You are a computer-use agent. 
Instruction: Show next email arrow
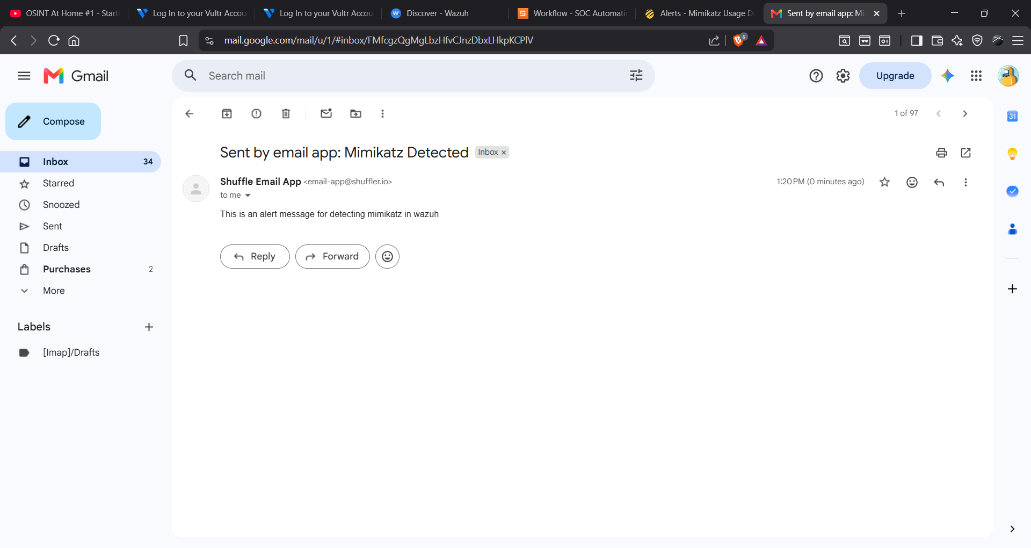(964, 113)
